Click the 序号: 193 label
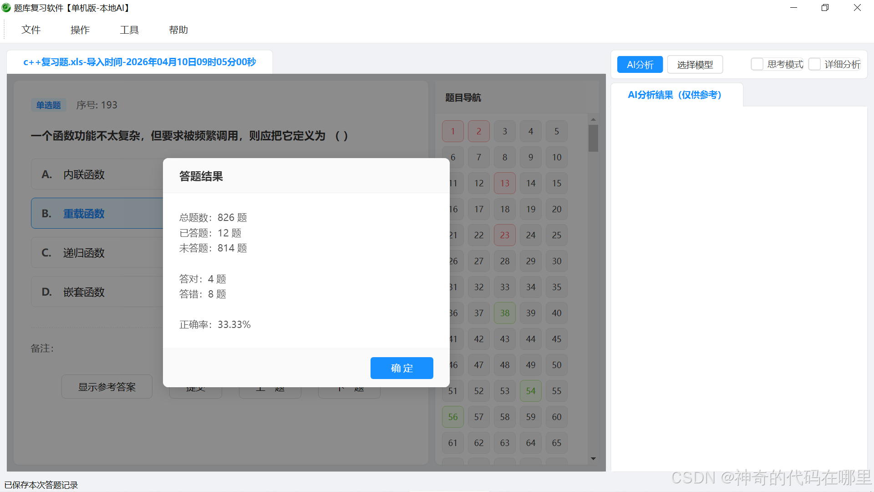Image resolution: width=874 pixels, height=492 pixels. [97, 105]
